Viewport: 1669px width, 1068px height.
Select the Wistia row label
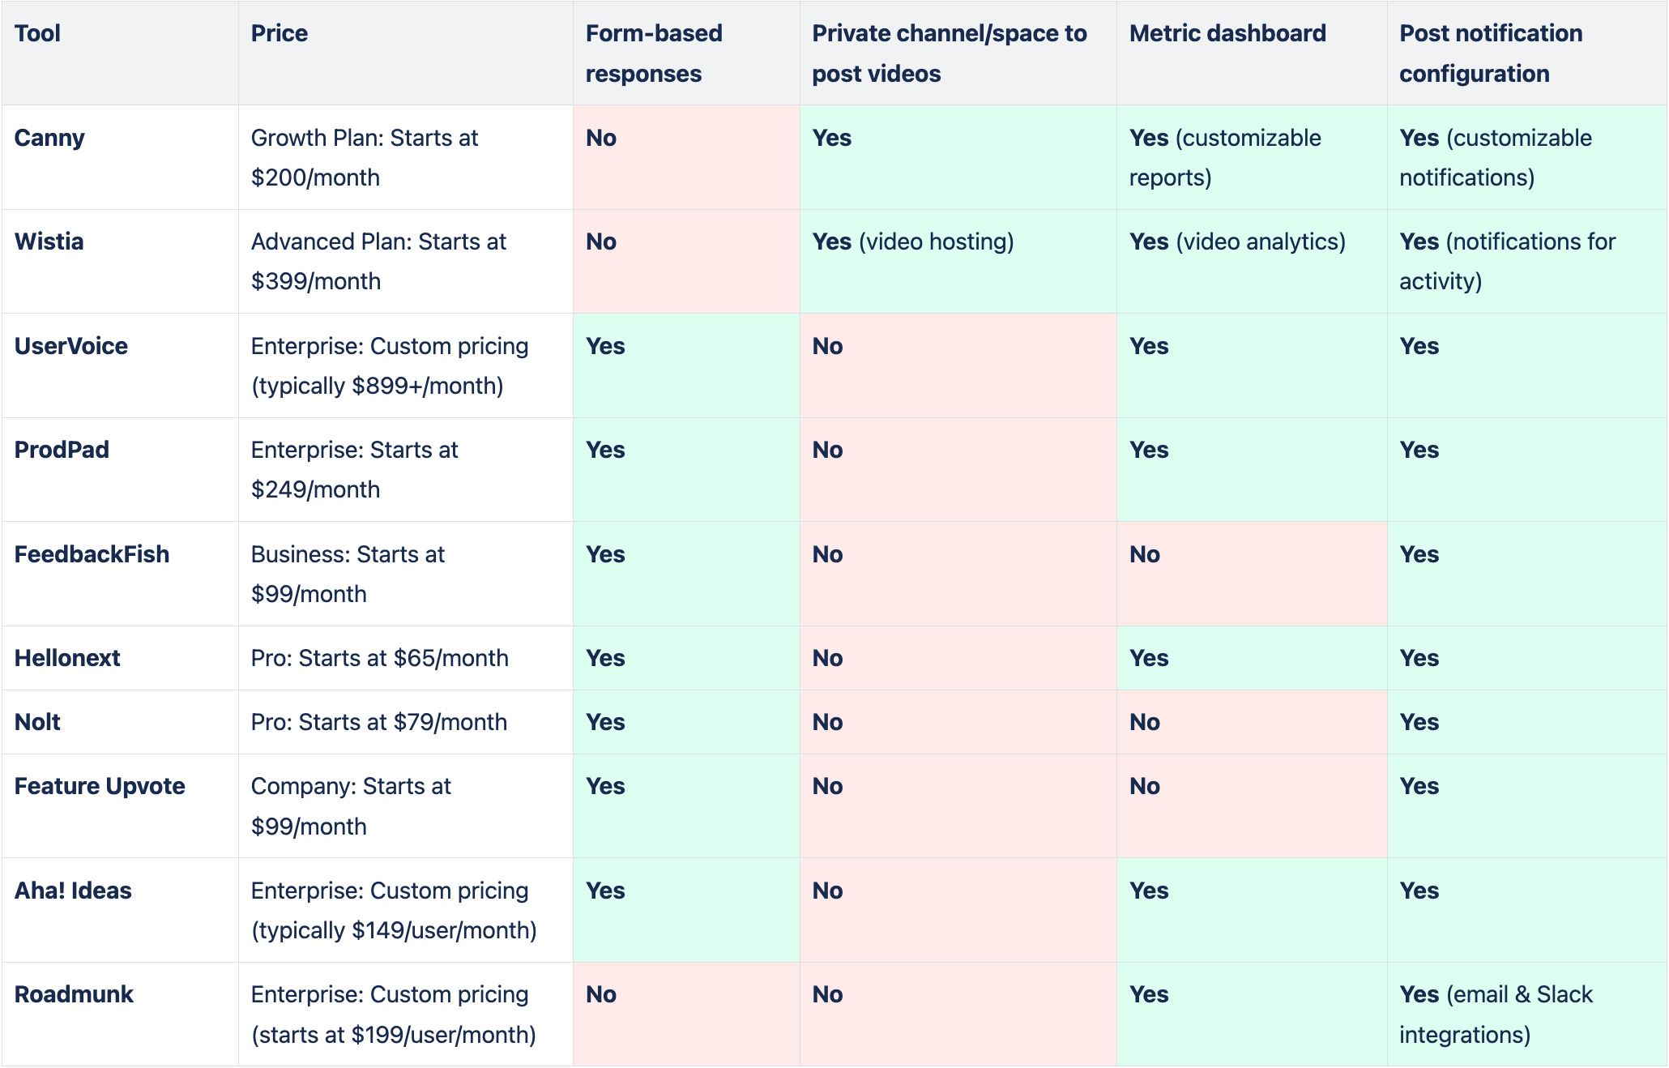click(49, 241)
